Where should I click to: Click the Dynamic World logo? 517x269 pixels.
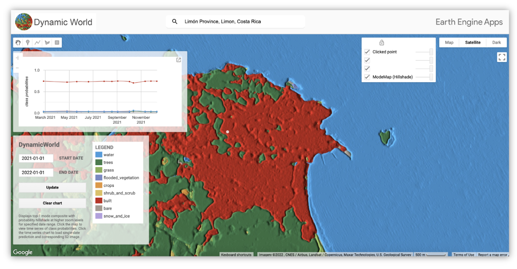click(24, 22)
